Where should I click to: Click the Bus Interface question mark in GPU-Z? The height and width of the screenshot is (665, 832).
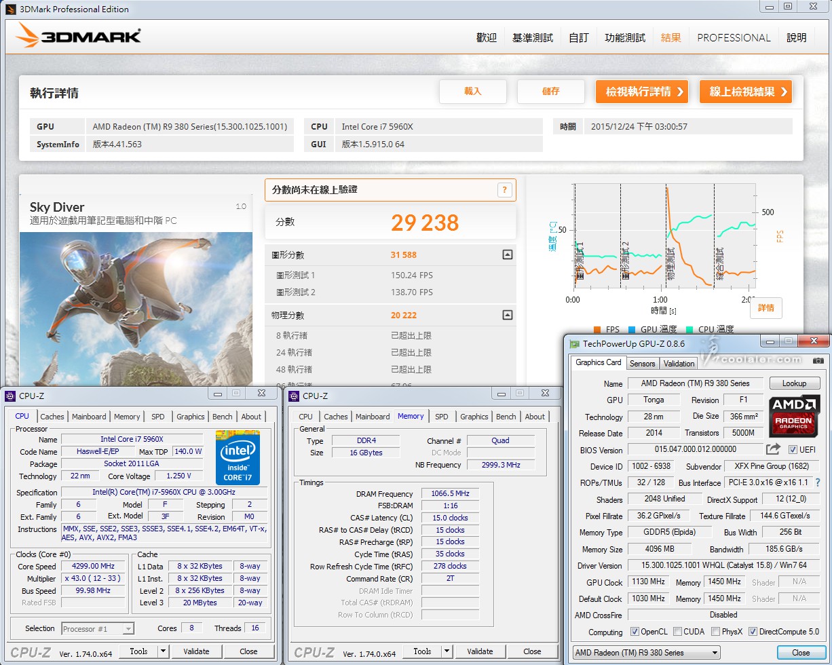[818, 482]
